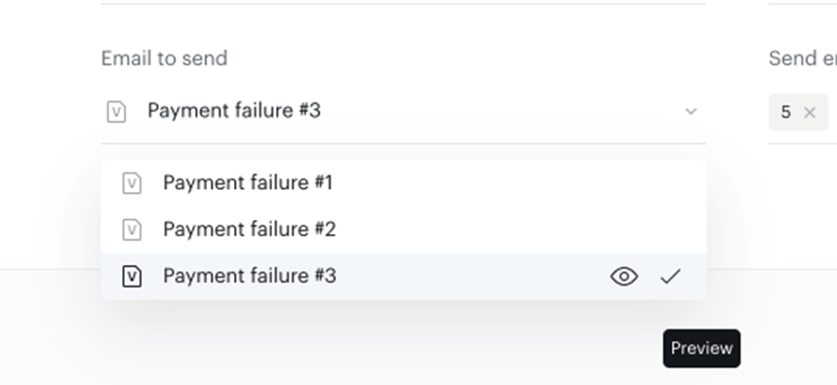The height and width of the screenshot is (385, 837).
Task: Click the partially visible "Send em" label
Action: point(802,58)
